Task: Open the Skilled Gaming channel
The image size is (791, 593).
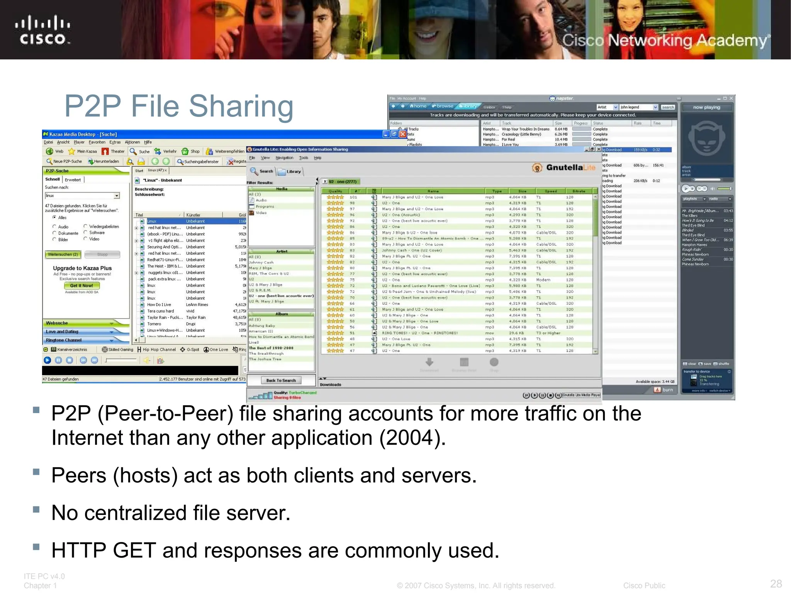Action: [117, 349]
